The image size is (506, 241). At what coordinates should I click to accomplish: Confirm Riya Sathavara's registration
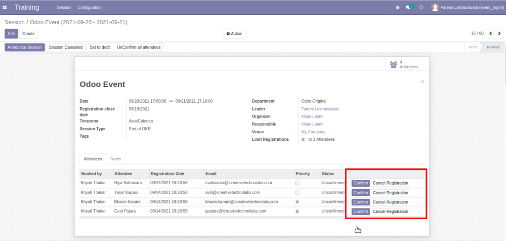[360, 183]
